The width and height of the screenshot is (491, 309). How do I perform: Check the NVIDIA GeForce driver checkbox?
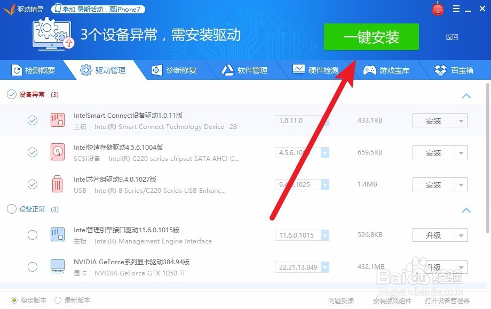(32, 266)
